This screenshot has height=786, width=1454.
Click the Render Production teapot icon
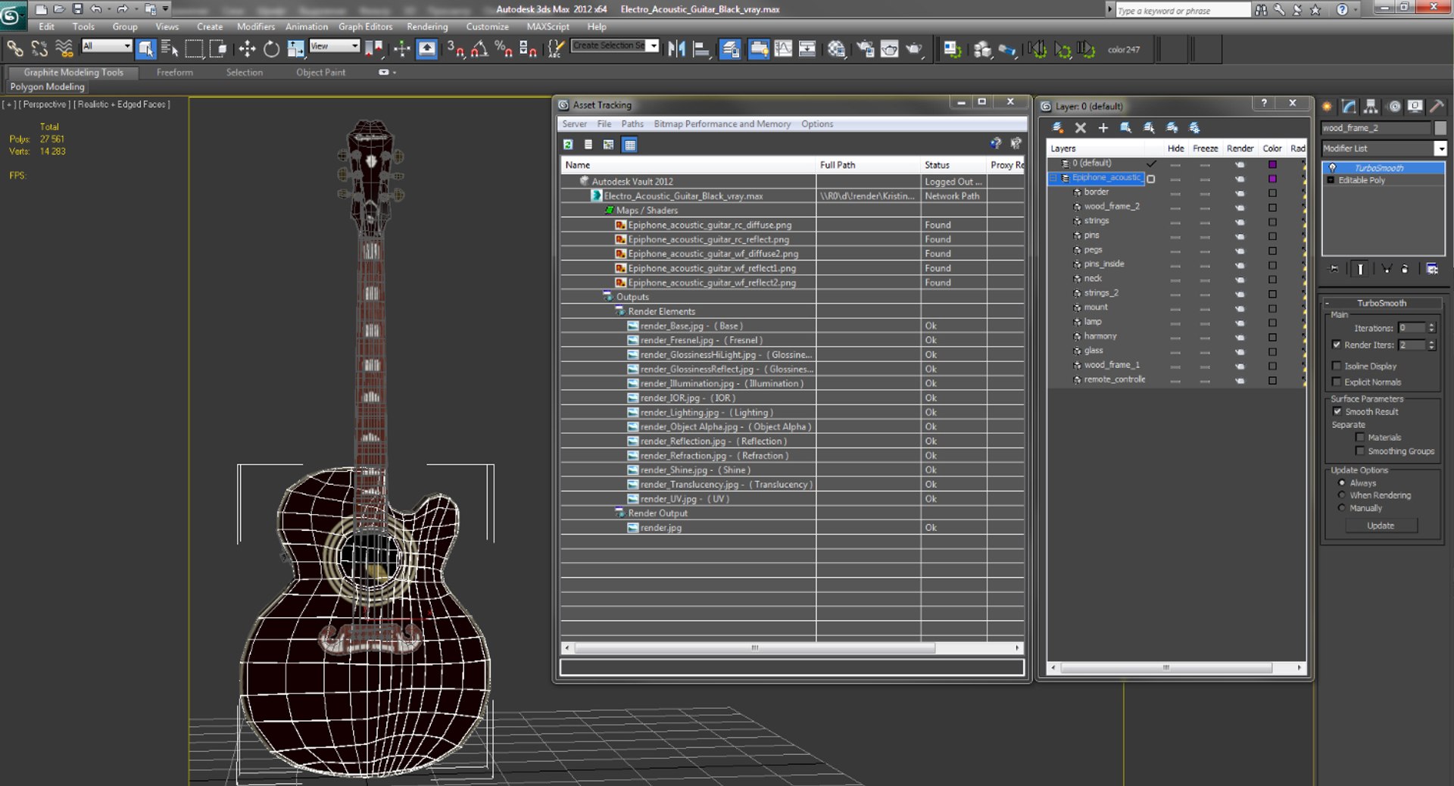(915, 49)
